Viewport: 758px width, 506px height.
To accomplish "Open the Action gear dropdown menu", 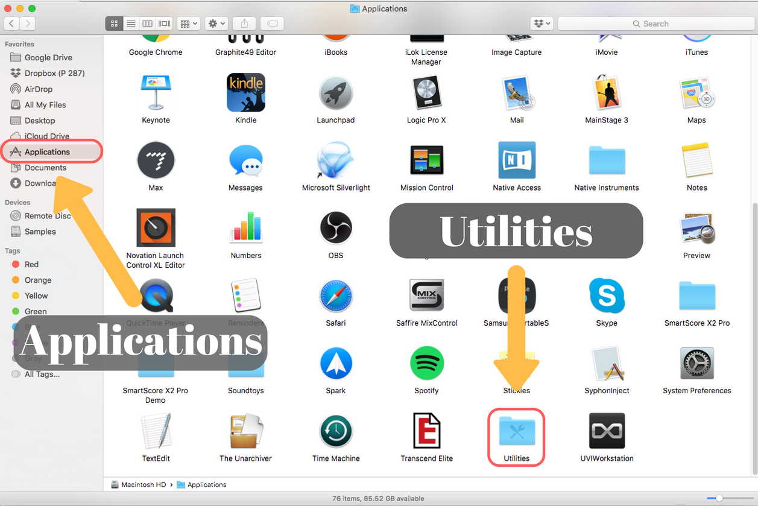I will click(x=216, y=24).
